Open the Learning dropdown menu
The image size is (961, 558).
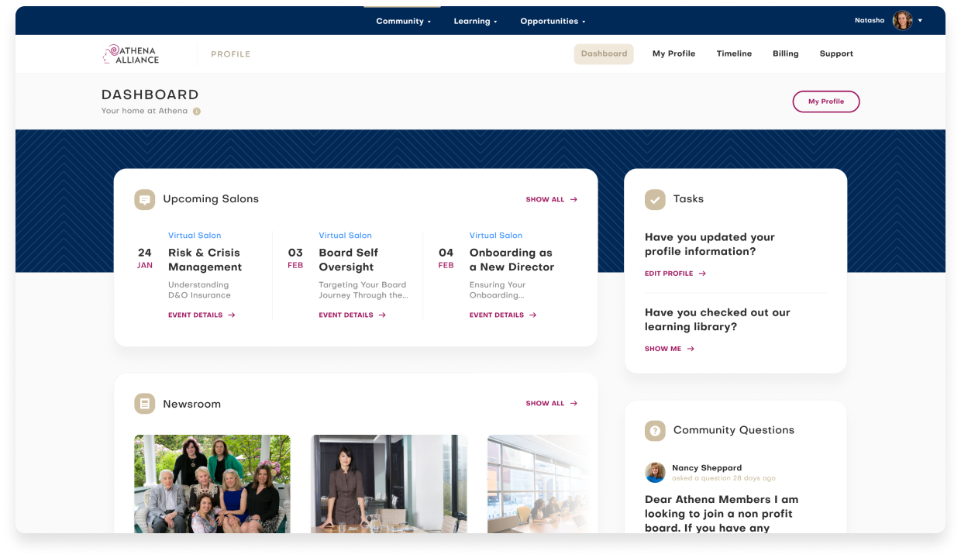tap(475, 21)
